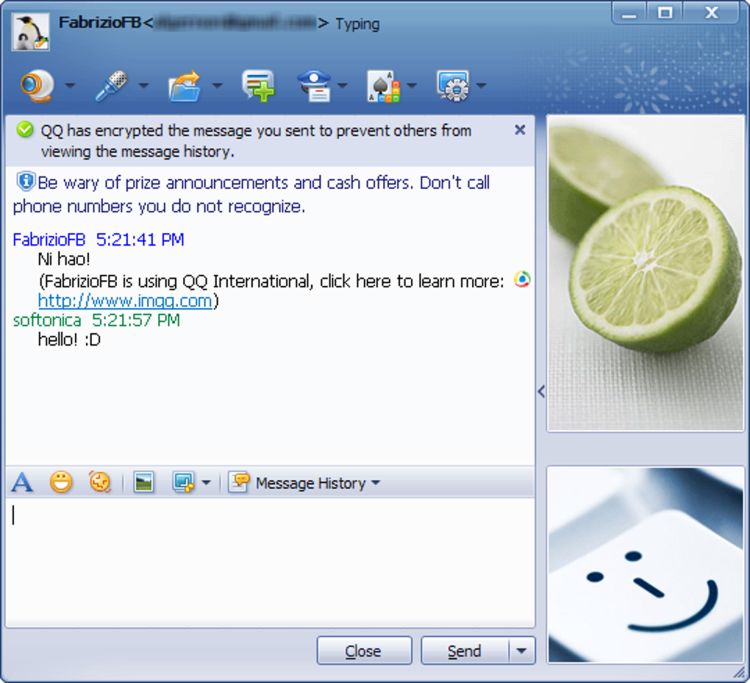Expand the send file options arrow

217,86
